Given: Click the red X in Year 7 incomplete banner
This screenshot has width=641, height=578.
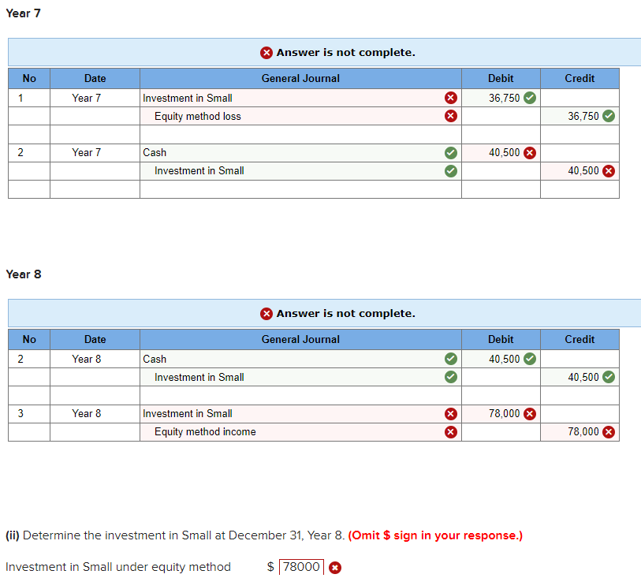Looking at the screenshot, I should coord(266,52).
